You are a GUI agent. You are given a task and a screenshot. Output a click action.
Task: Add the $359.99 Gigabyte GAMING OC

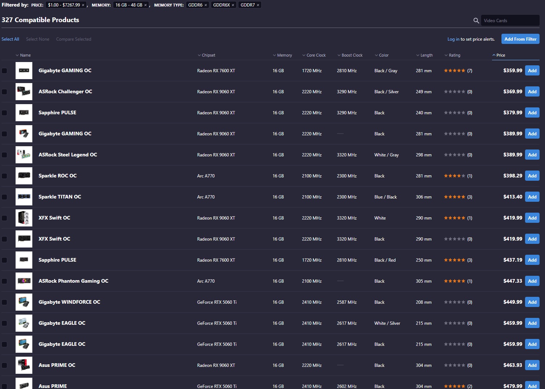532,71
